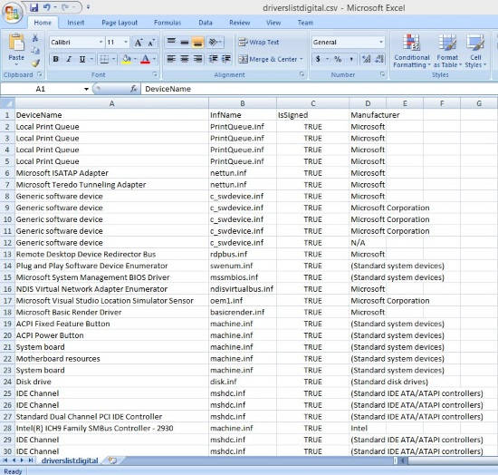Image resolution: width=498 pixels, height=475 pixels.
Task: Switch to the Page Layout tab
Action: click(120, 23)
